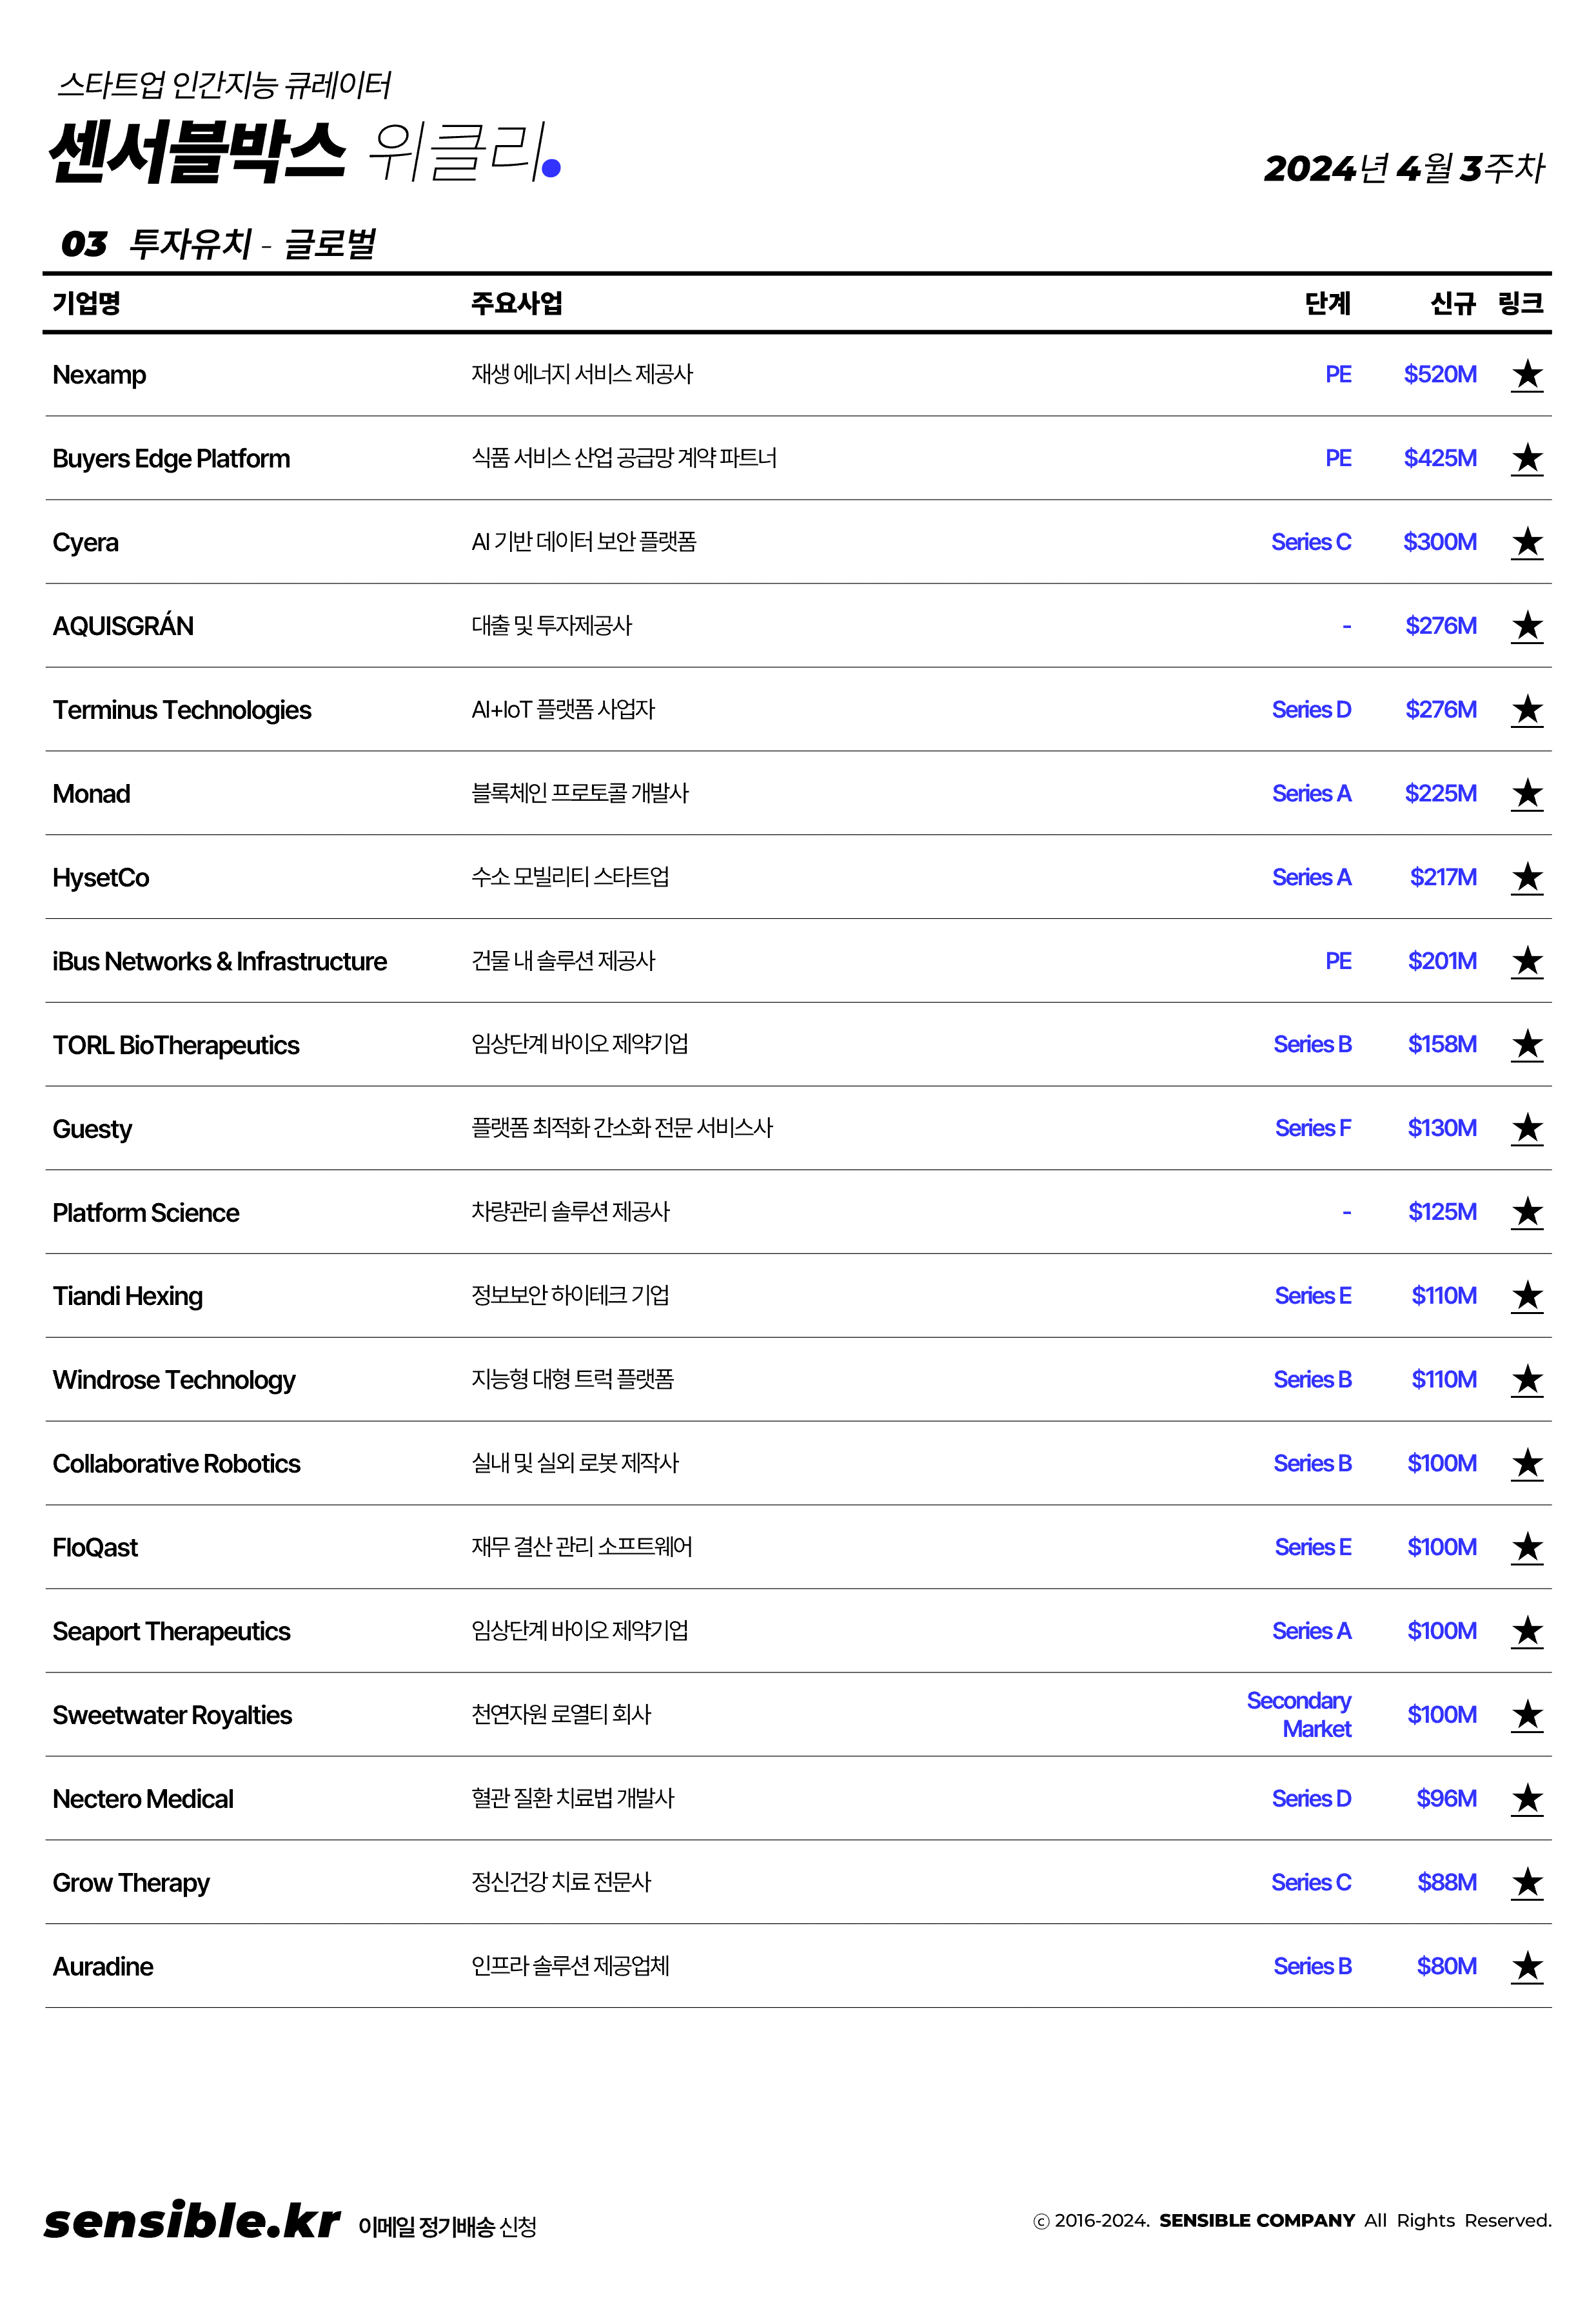The image size is (1596, 2305).
Task: Click the sensible.kr logo link
Action: [192, 2221]
